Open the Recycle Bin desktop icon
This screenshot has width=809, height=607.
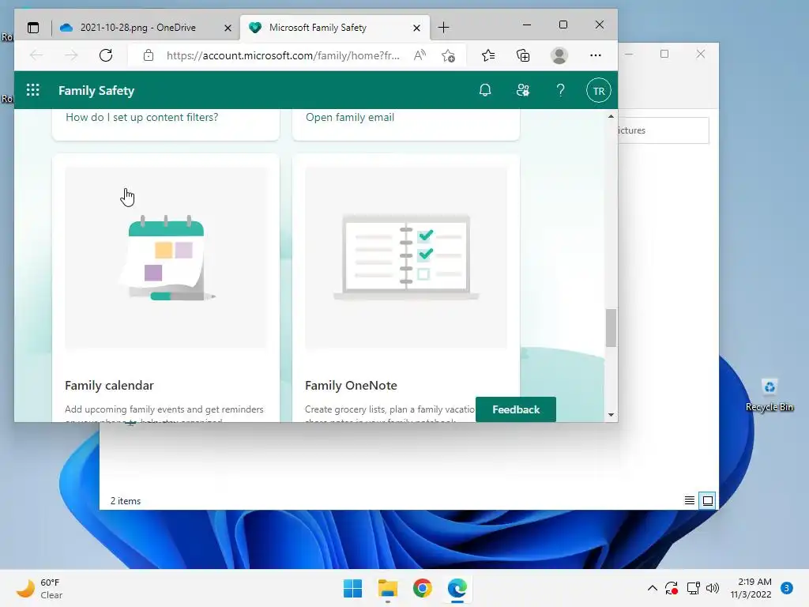[x=769, y=395]
